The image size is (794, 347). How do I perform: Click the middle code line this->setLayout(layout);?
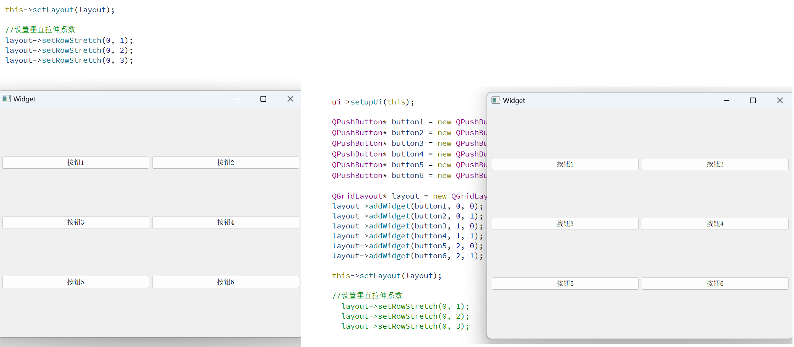coord(387,275)
